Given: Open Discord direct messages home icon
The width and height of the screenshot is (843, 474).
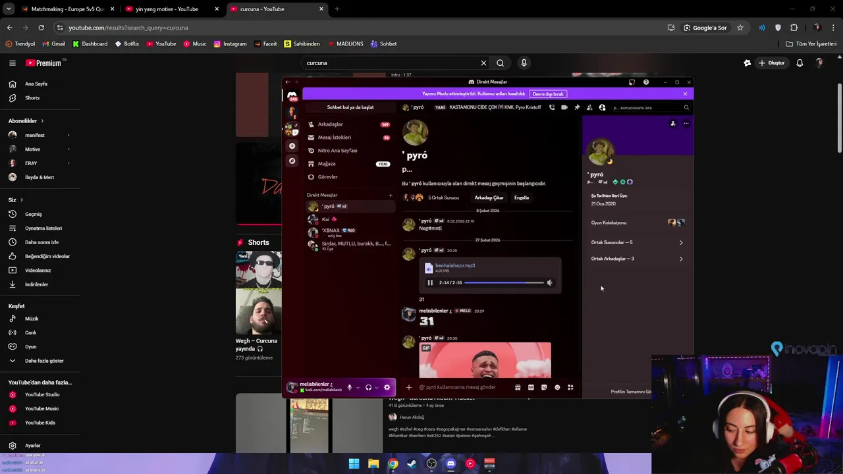Looking at the screenshot, I should pos(292,95).
